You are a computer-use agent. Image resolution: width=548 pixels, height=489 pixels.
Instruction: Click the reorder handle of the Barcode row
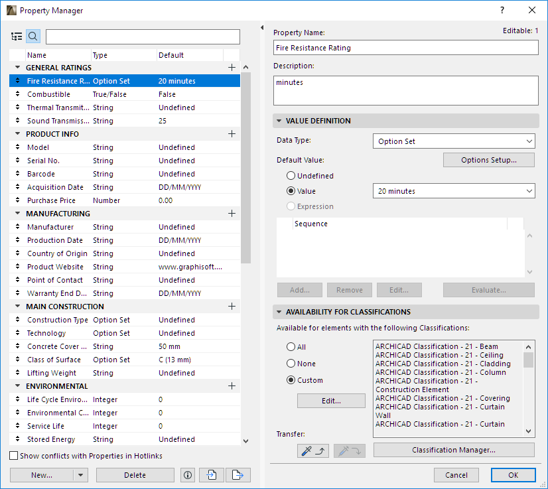[17, 174]
